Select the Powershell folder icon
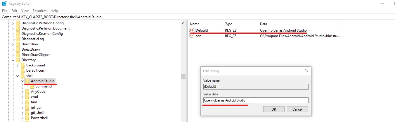Screen dimensions: 395x122 [27, 118]
